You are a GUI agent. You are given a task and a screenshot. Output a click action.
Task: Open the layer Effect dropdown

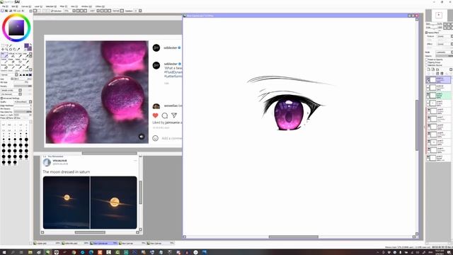point(445,44)
